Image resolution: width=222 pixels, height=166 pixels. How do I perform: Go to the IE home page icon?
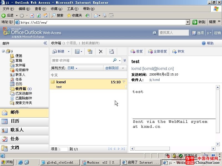(46, 15)
